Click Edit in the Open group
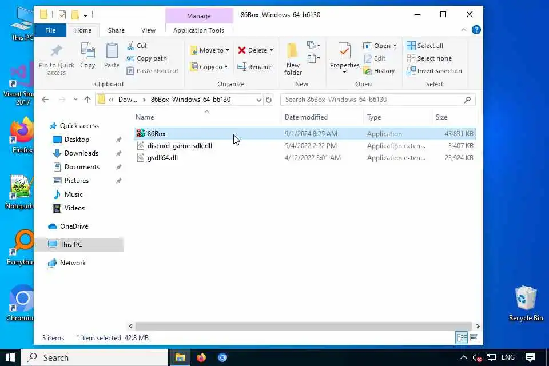 tap(375, 58)
